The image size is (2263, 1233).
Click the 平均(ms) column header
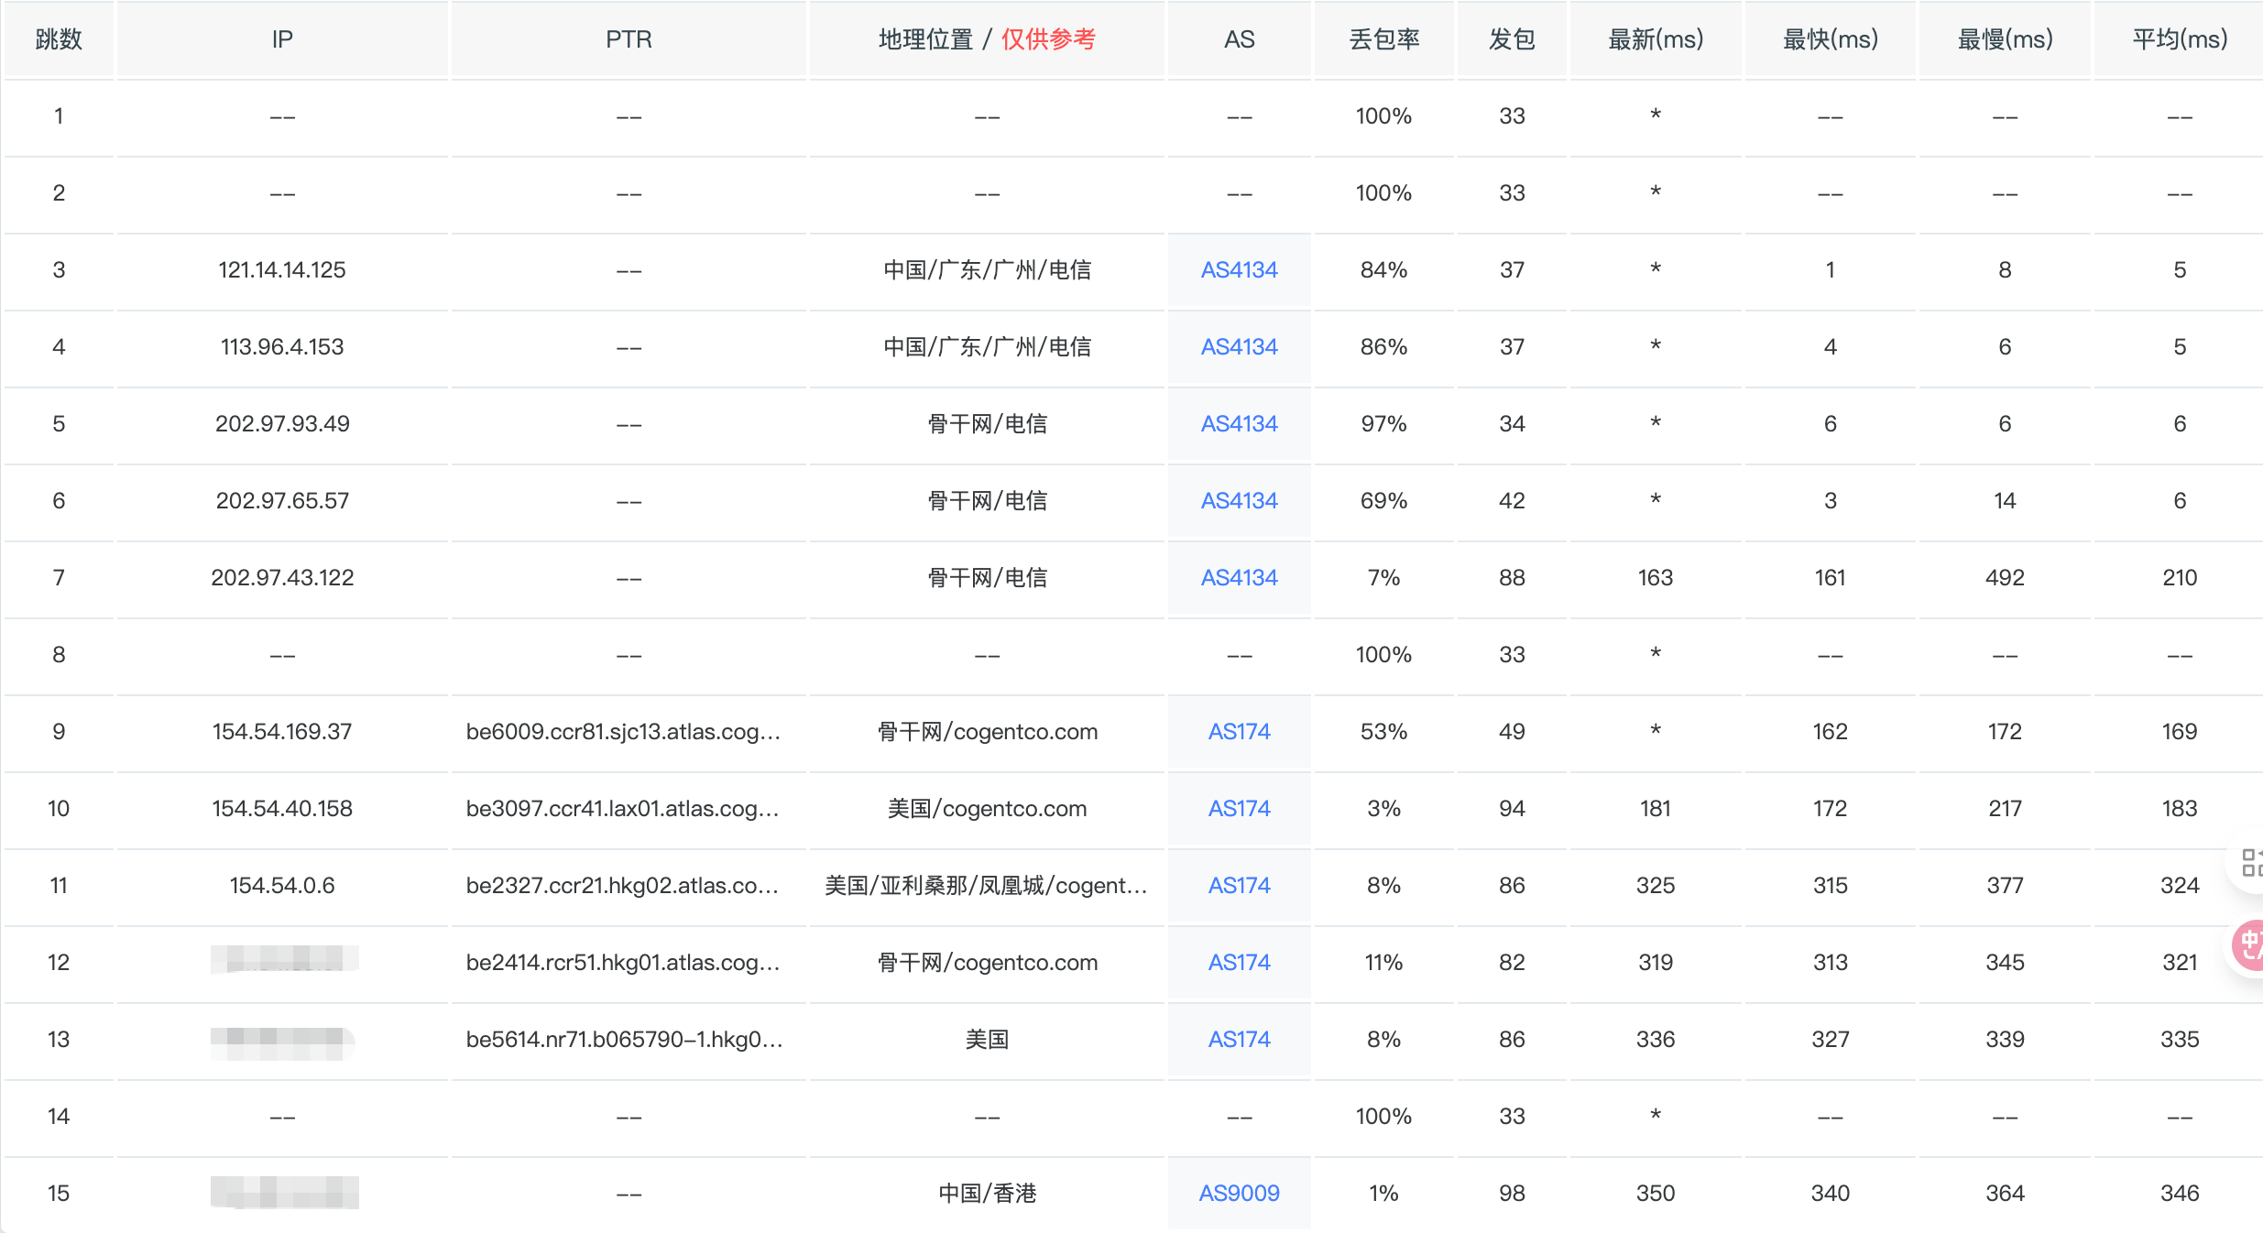(x=2179, y=39)
